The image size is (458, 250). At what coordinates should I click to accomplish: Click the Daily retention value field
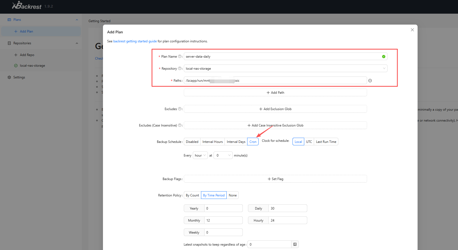[288, 208]
